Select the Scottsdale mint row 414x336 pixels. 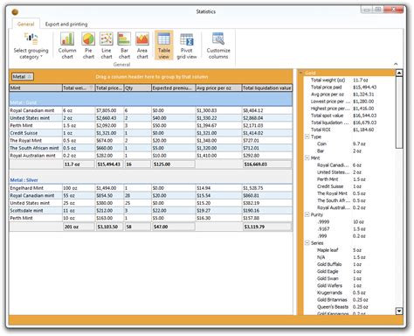[x=151, y=211]
